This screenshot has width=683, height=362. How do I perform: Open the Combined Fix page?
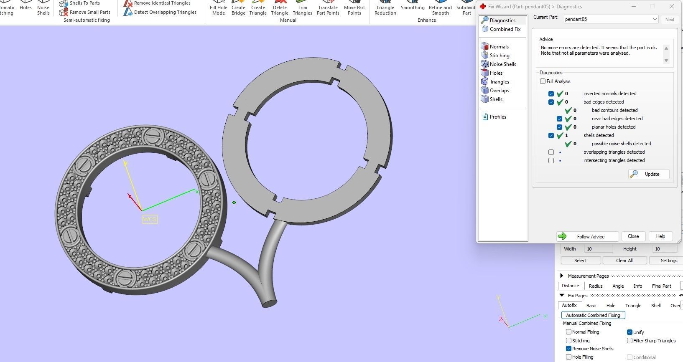[502, 29]
